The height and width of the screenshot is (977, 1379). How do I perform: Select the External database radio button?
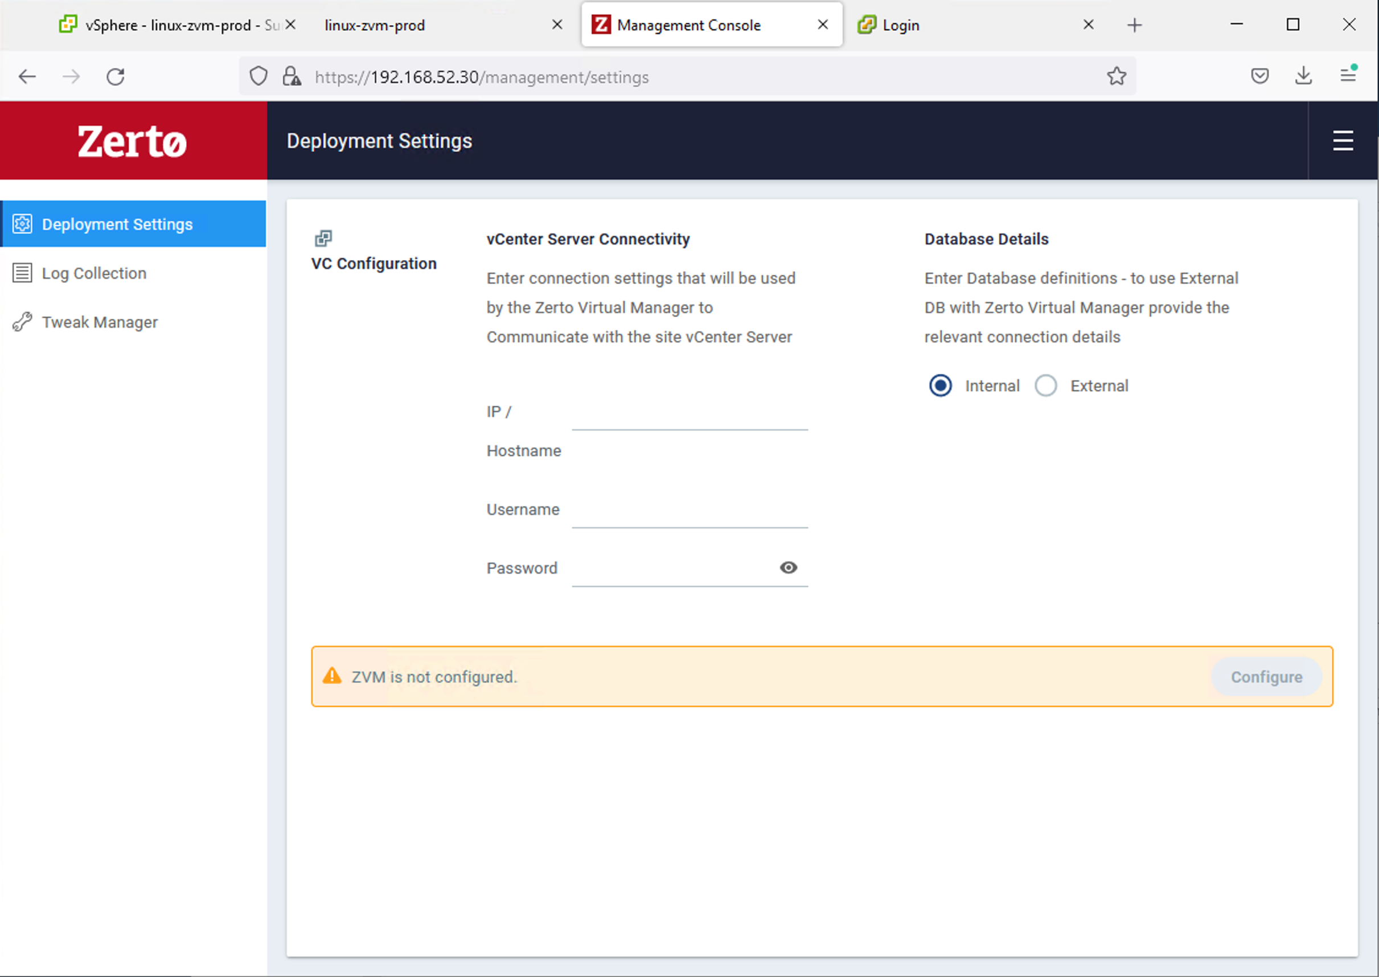(x=1046, y=385)
